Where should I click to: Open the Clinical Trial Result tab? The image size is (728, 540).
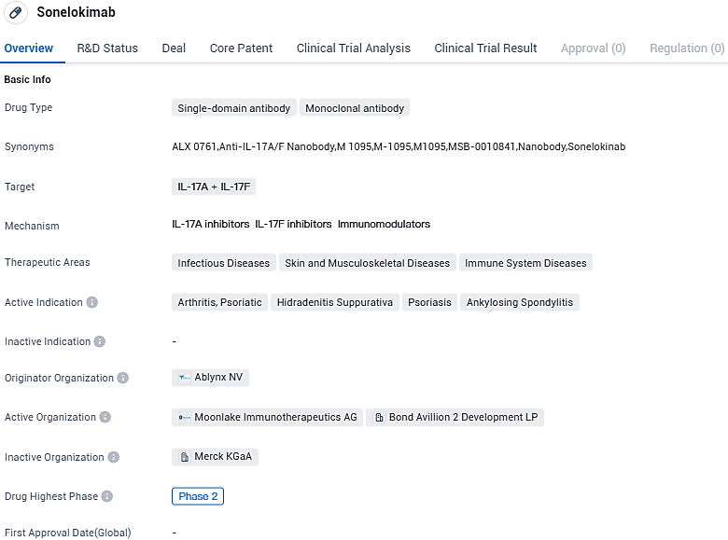pos(485,48)
